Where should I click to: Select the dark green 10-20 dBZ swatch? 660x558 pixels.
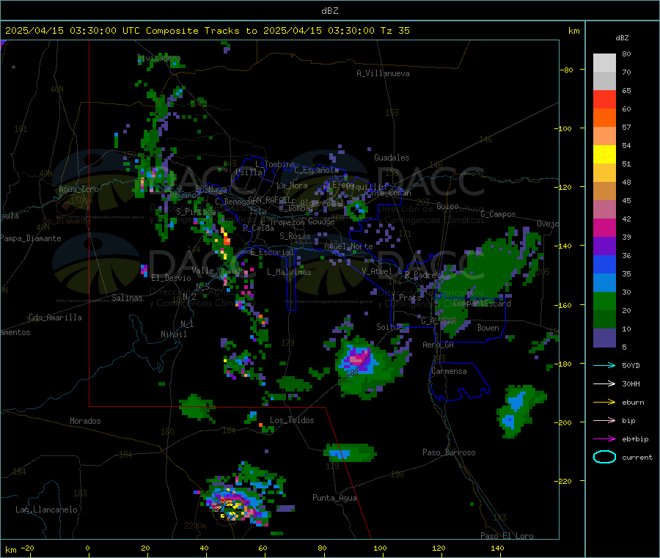click(x=604, y=320)
